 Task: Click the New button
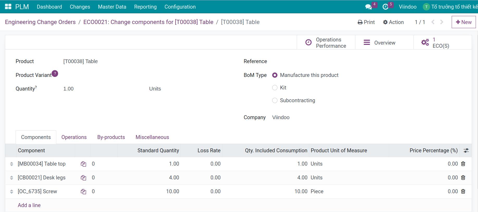[x=464, y=22]
